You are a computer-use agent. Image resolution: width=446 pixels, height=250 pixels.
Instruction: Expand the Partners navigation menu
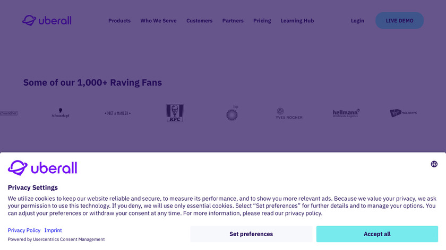233,21
